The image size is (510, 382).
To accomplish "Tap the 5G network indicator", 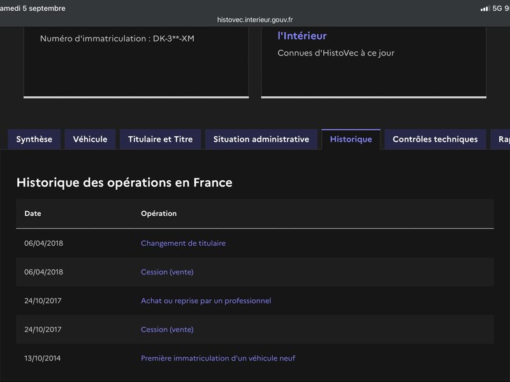I will (x=497, y=8).
